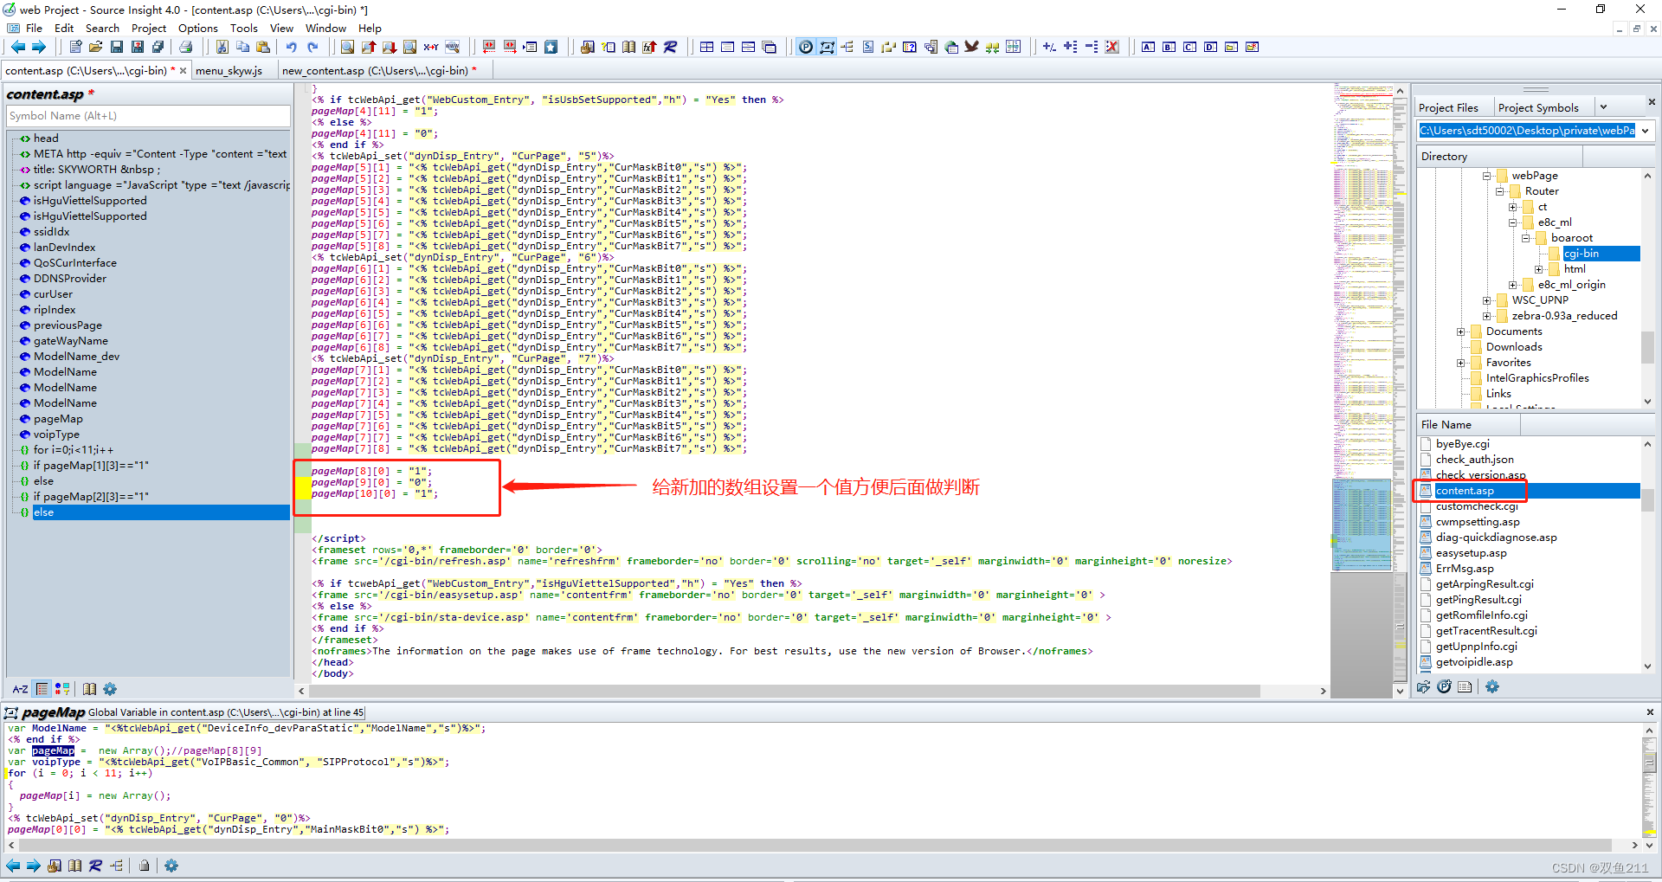Open the File menu
The width and height of the screenshot is (1662, 882).
coord(34,28)
